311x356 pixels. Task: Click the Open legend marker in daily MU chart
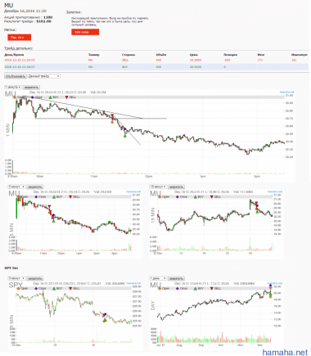tap(160, 288)
